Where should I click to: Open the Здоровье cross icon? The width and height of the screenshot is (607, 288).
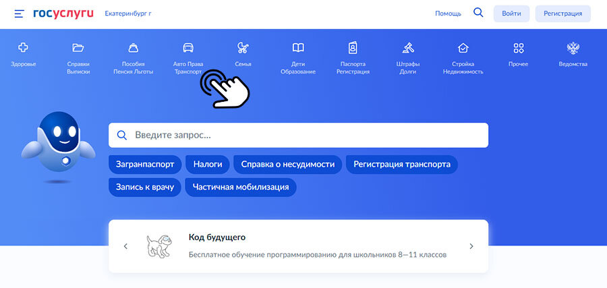[x=23, y=48]
